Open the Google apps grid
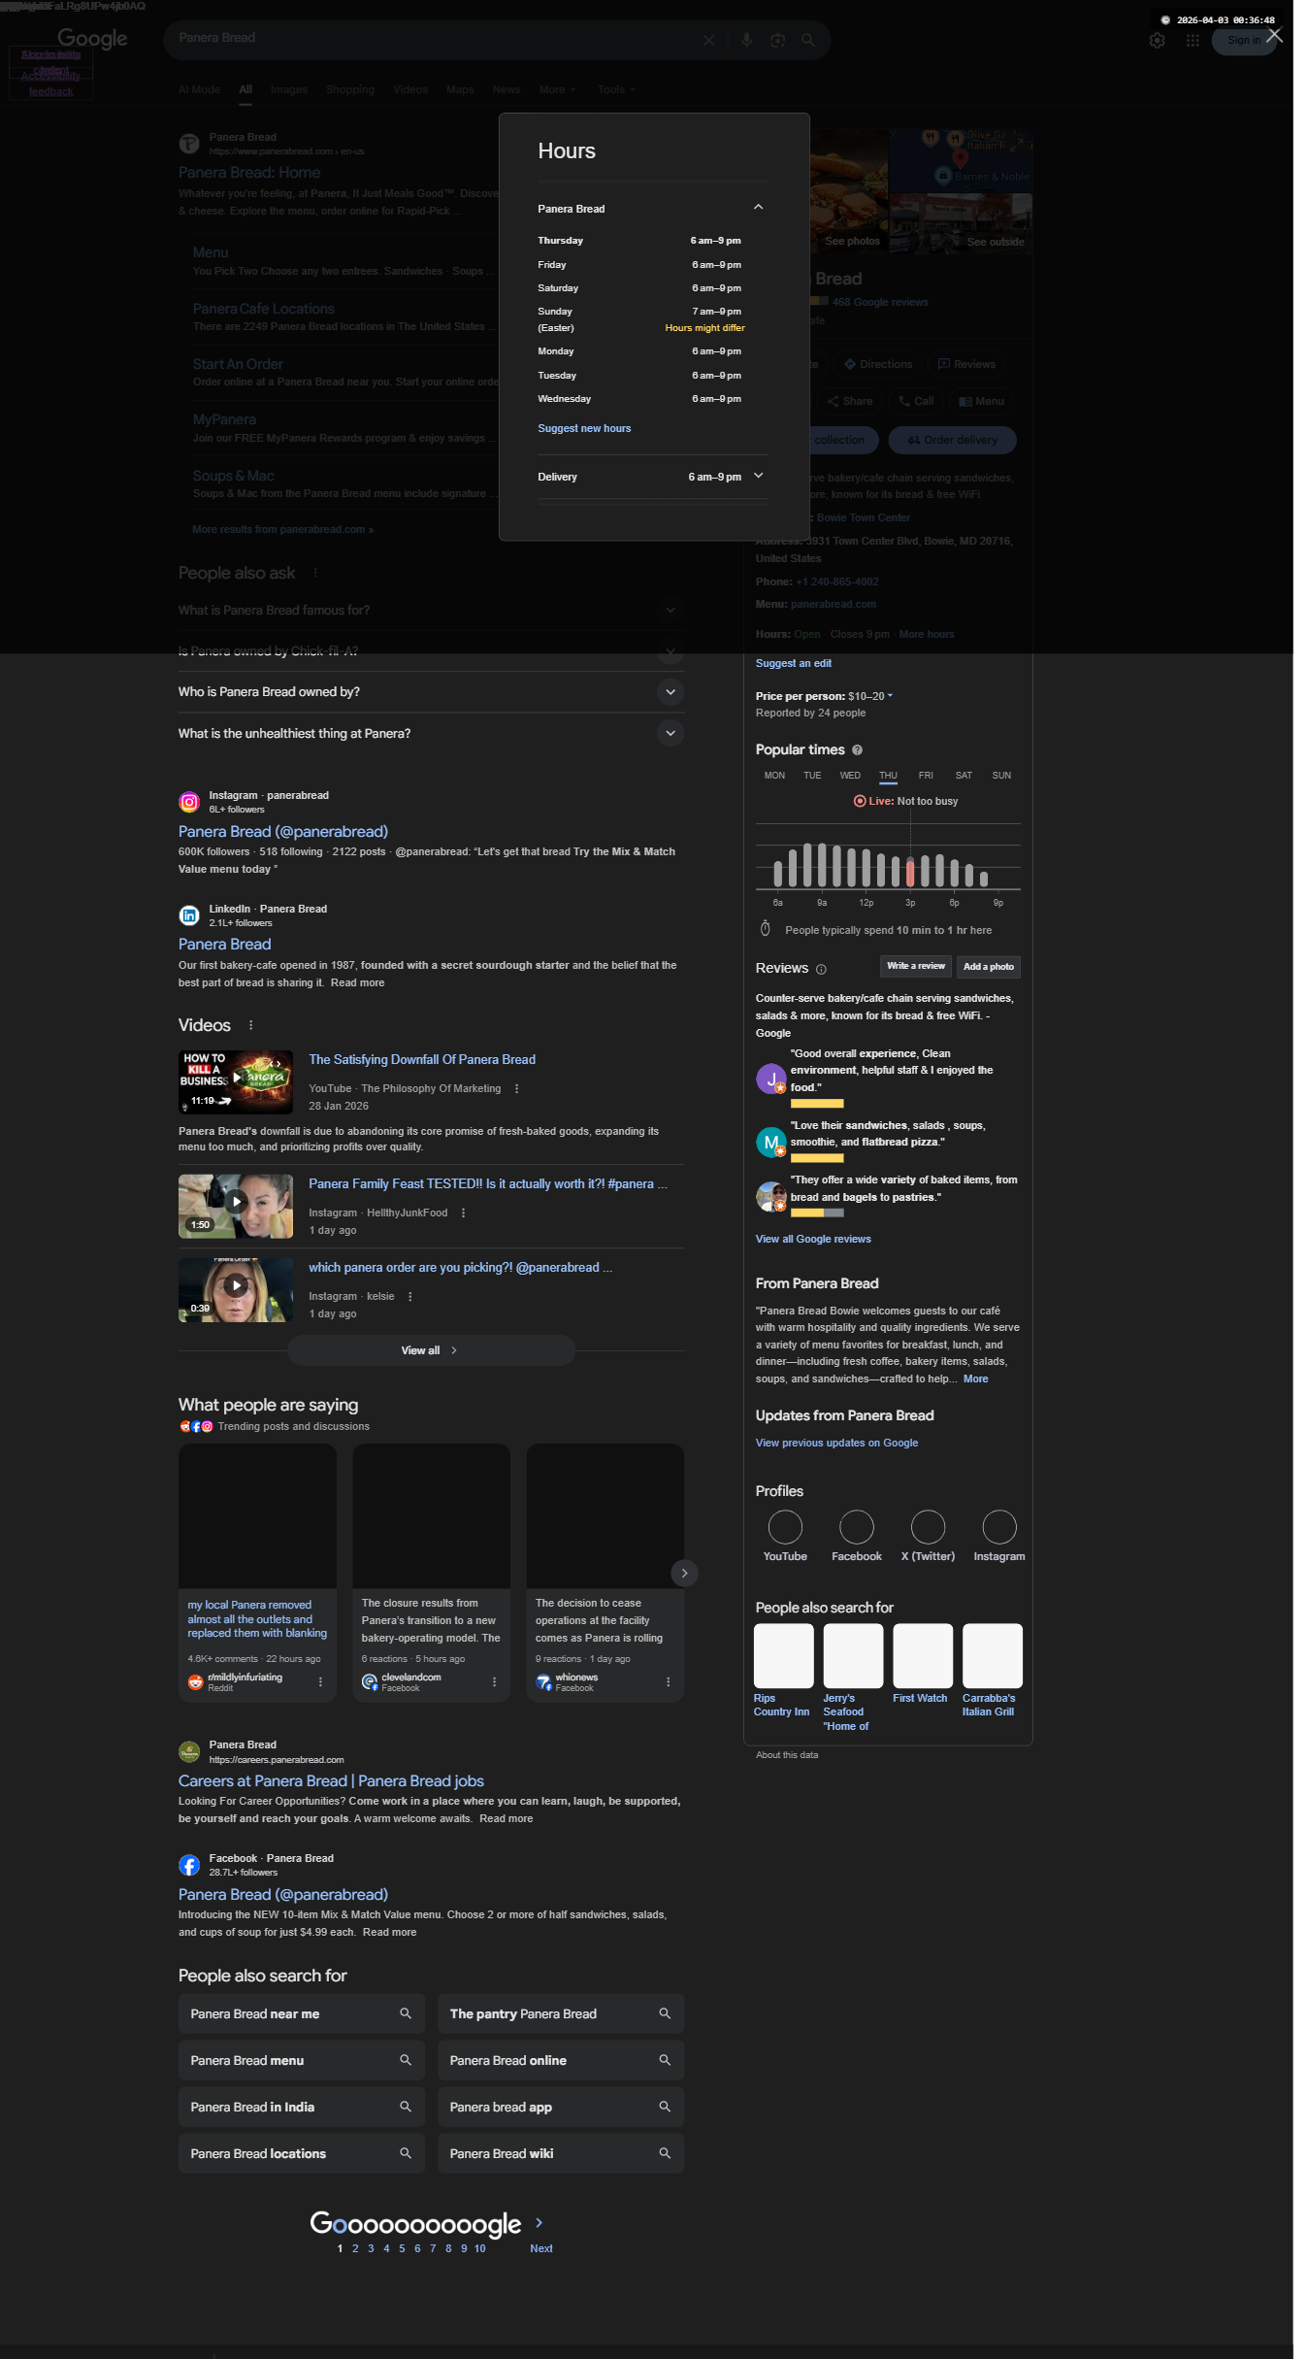 click(x=1193, y=41)
